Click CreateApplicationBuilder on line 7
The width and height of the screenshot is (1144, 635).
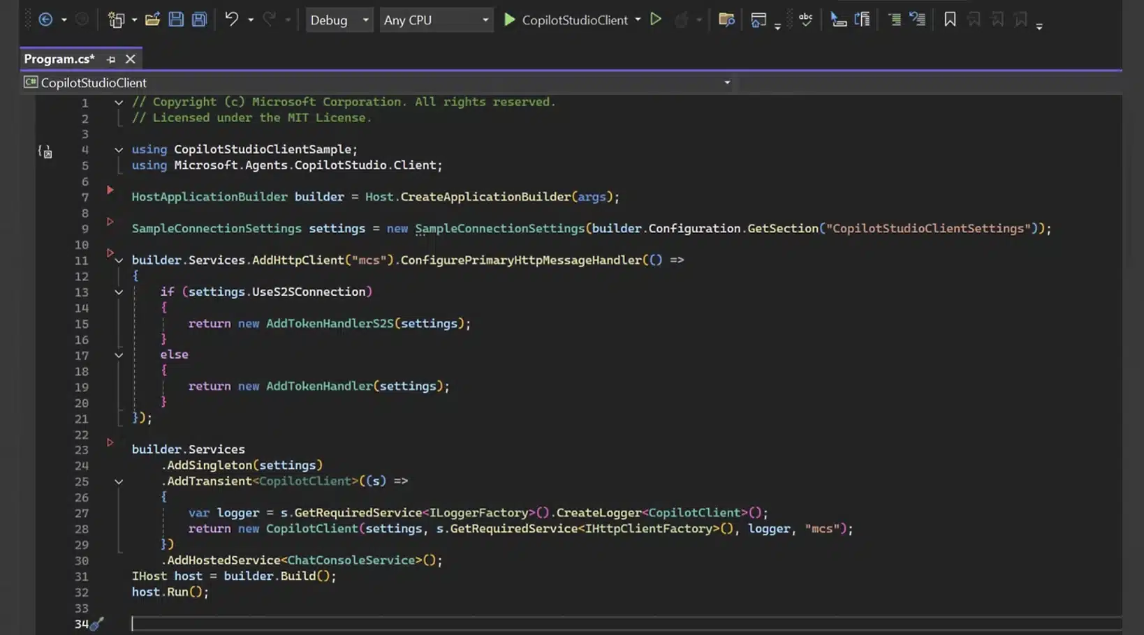485,197
